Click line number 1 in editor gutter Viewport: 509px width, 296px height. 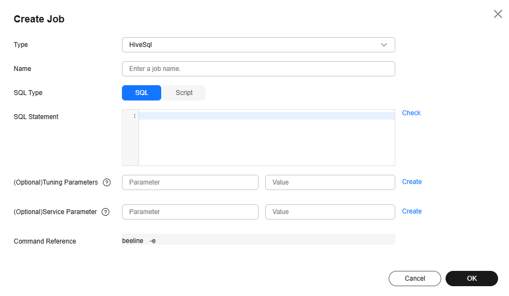point(134,116)
